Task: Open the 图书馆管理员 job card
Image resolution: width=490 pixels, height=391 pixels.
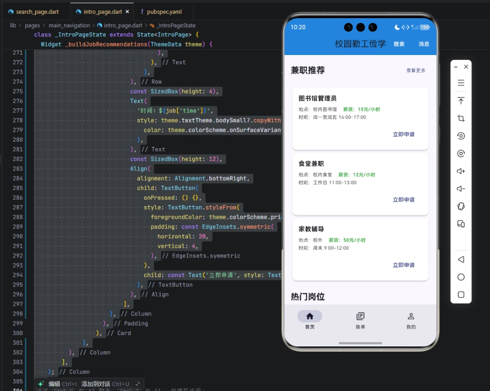Action: [360, 119]
